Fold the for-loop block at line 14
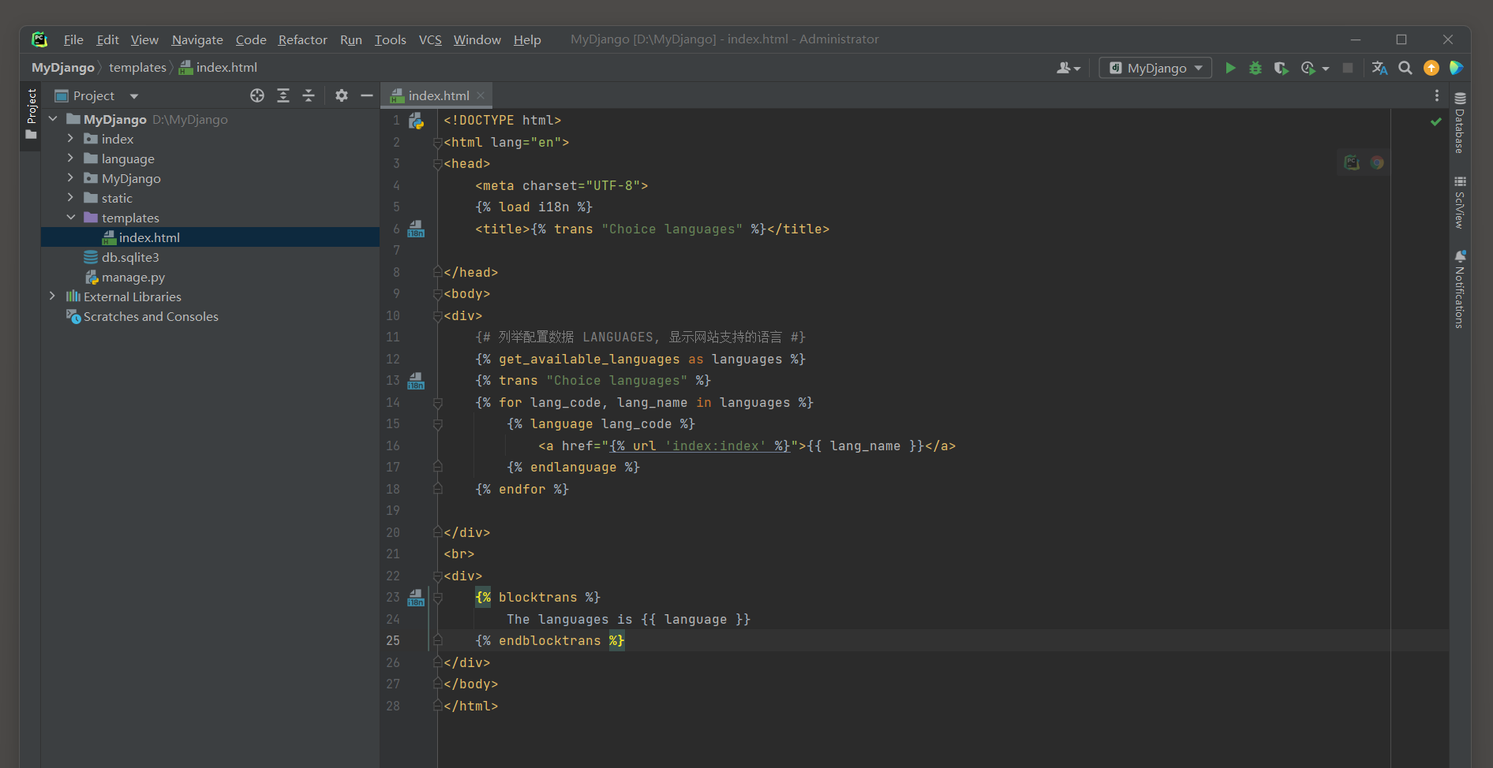The image size is (1493, 768). click(x=437, y=403)
